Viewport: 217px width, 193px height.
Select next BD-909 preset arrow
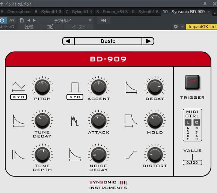[148, 41]
